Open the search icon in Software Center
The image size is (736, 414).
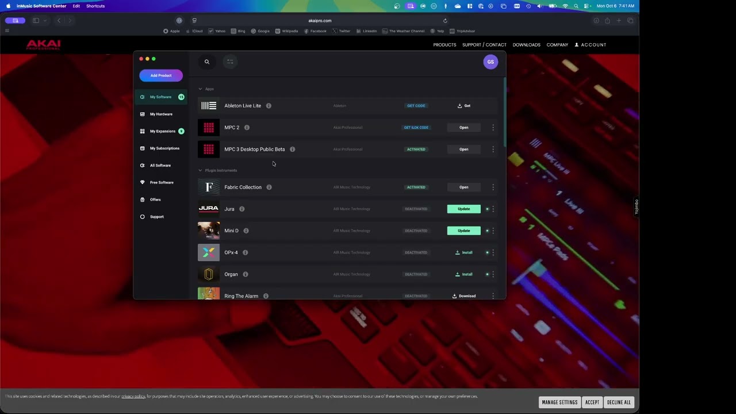(207, 62)
